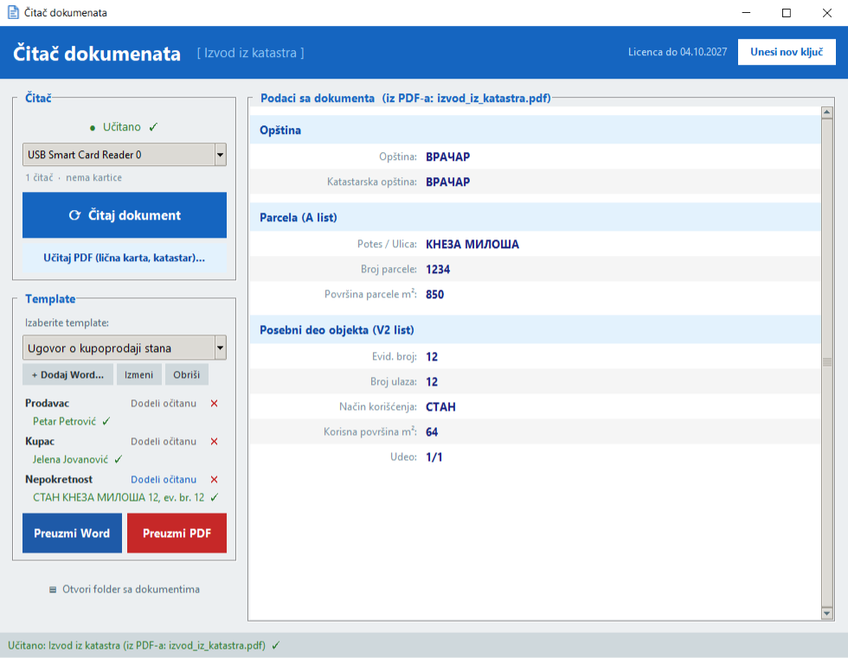Click Unesi nov ključ button

click(787, 52)
